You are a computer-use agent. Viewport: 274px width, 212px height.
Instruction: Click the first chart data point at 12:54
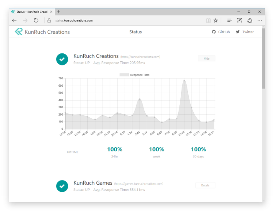pyautogui.click(x=65, y=113)
